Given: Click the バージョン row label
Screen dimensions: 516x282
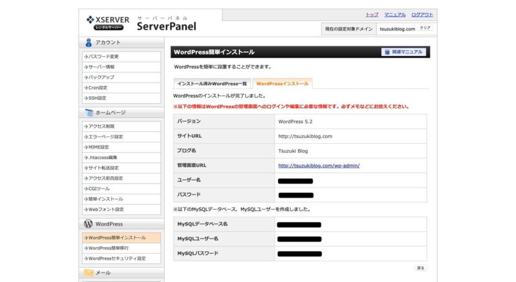Looking at the screenshot, I should pyautogui.click(x=189, y=121).
